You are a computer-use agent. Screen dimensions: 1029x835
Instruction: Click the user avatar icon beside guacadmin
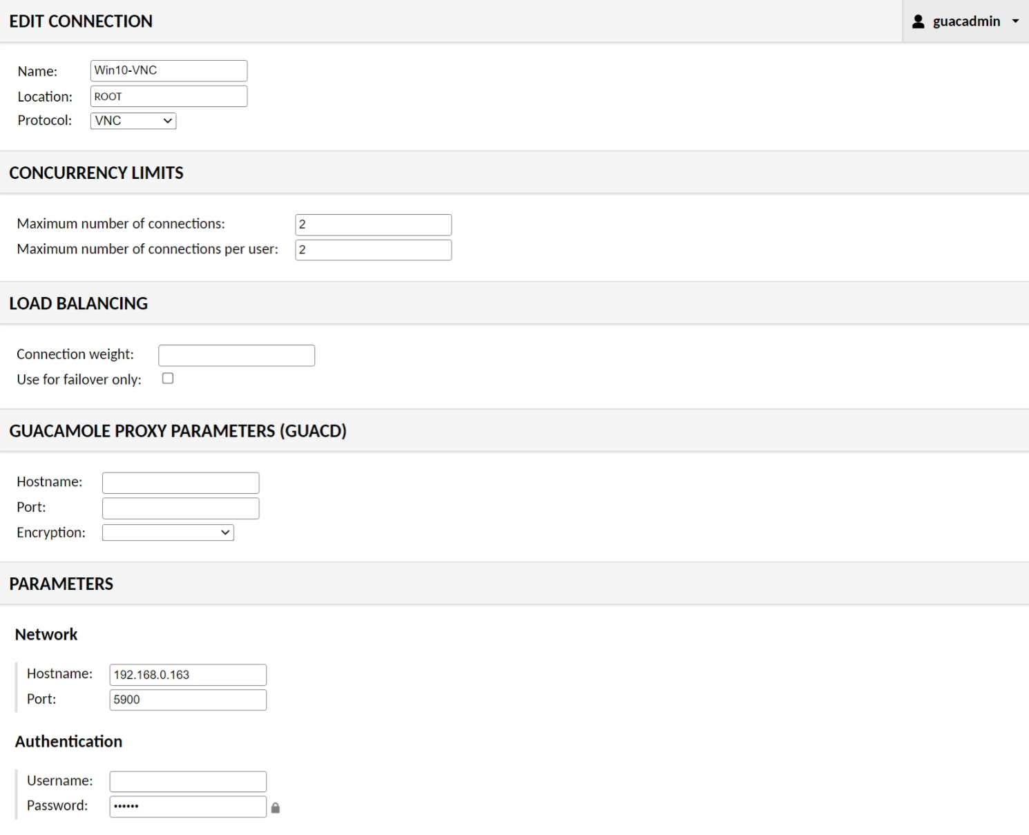(918, 21)
